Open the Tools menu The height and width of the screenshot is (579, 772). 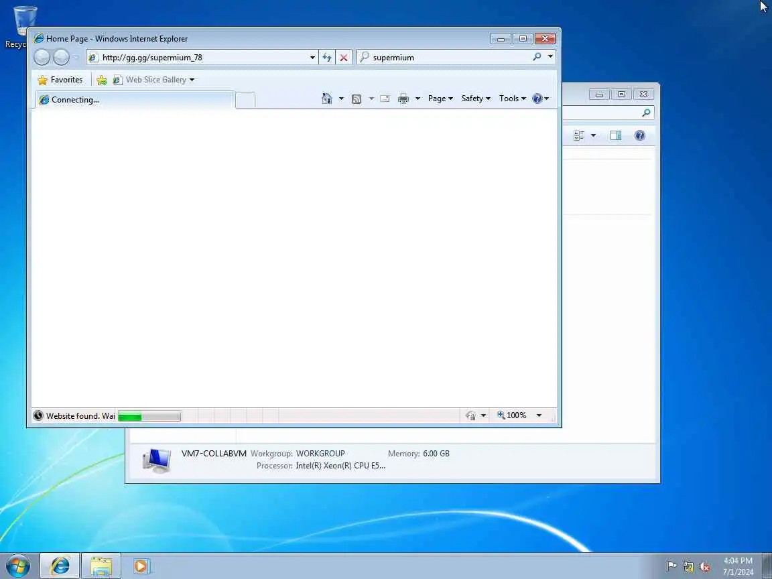[x=512, y=99]
